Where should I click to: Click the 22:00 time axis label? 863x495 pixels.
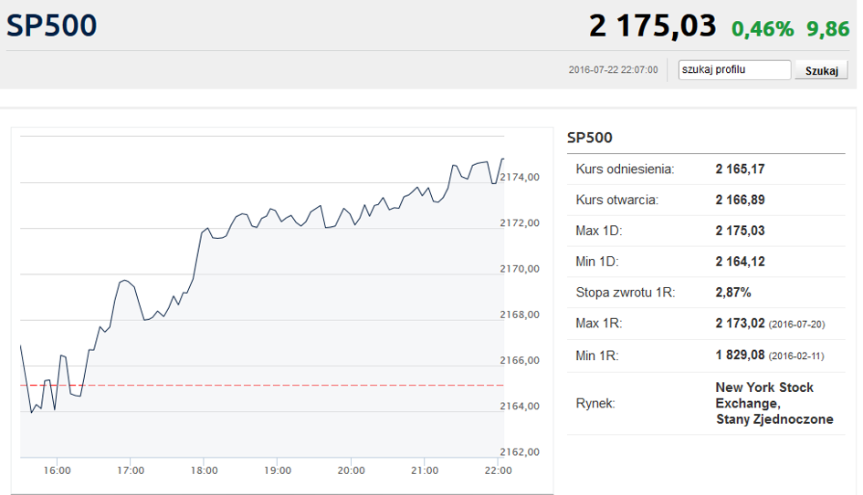point(498,470)
